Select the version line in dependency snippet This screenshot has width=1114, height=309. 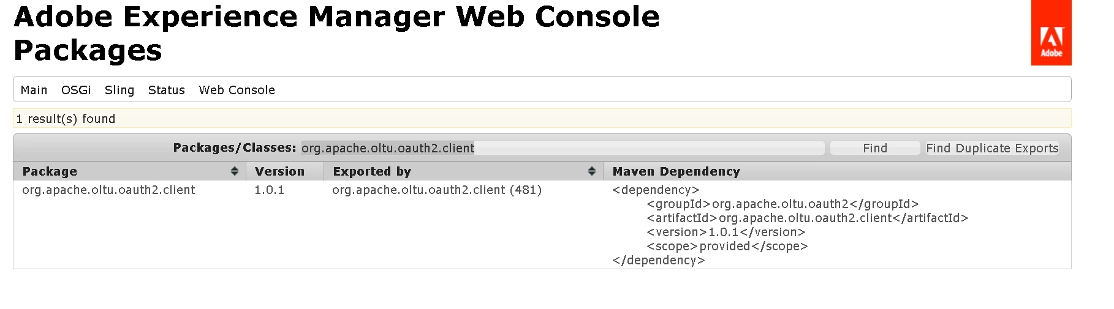pyautogui.click(x=726, y=232)
